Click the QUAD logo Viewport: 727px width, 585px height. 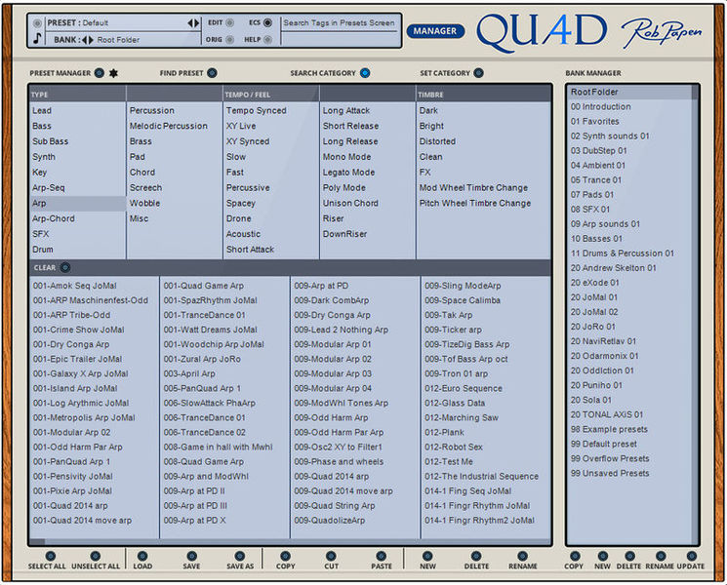(542, 31)
